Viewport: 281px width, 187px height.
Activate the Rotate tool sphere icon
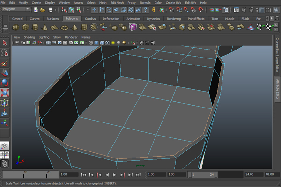[5, 83]
